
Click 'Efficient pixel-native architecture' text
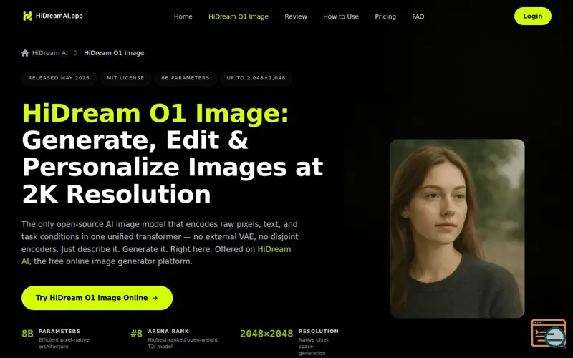[64, 343]
